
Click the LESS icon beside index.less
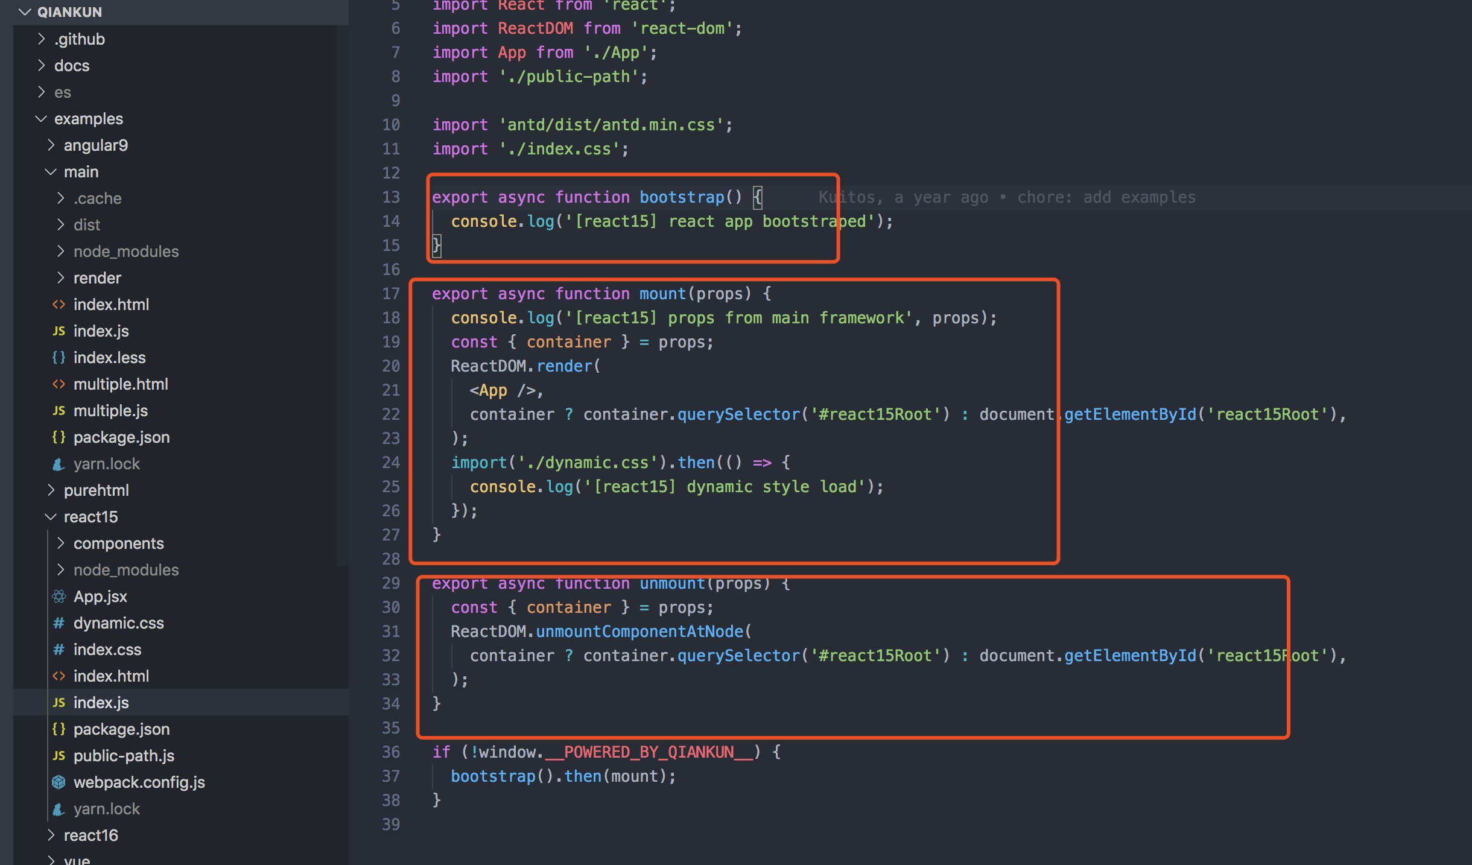pyautogui.click(x=59, y=357)
